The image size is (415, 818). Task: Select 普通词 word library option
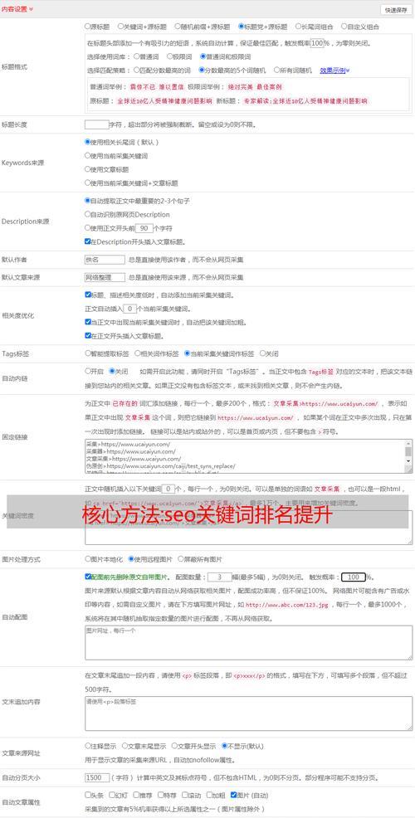click(136, 56)
